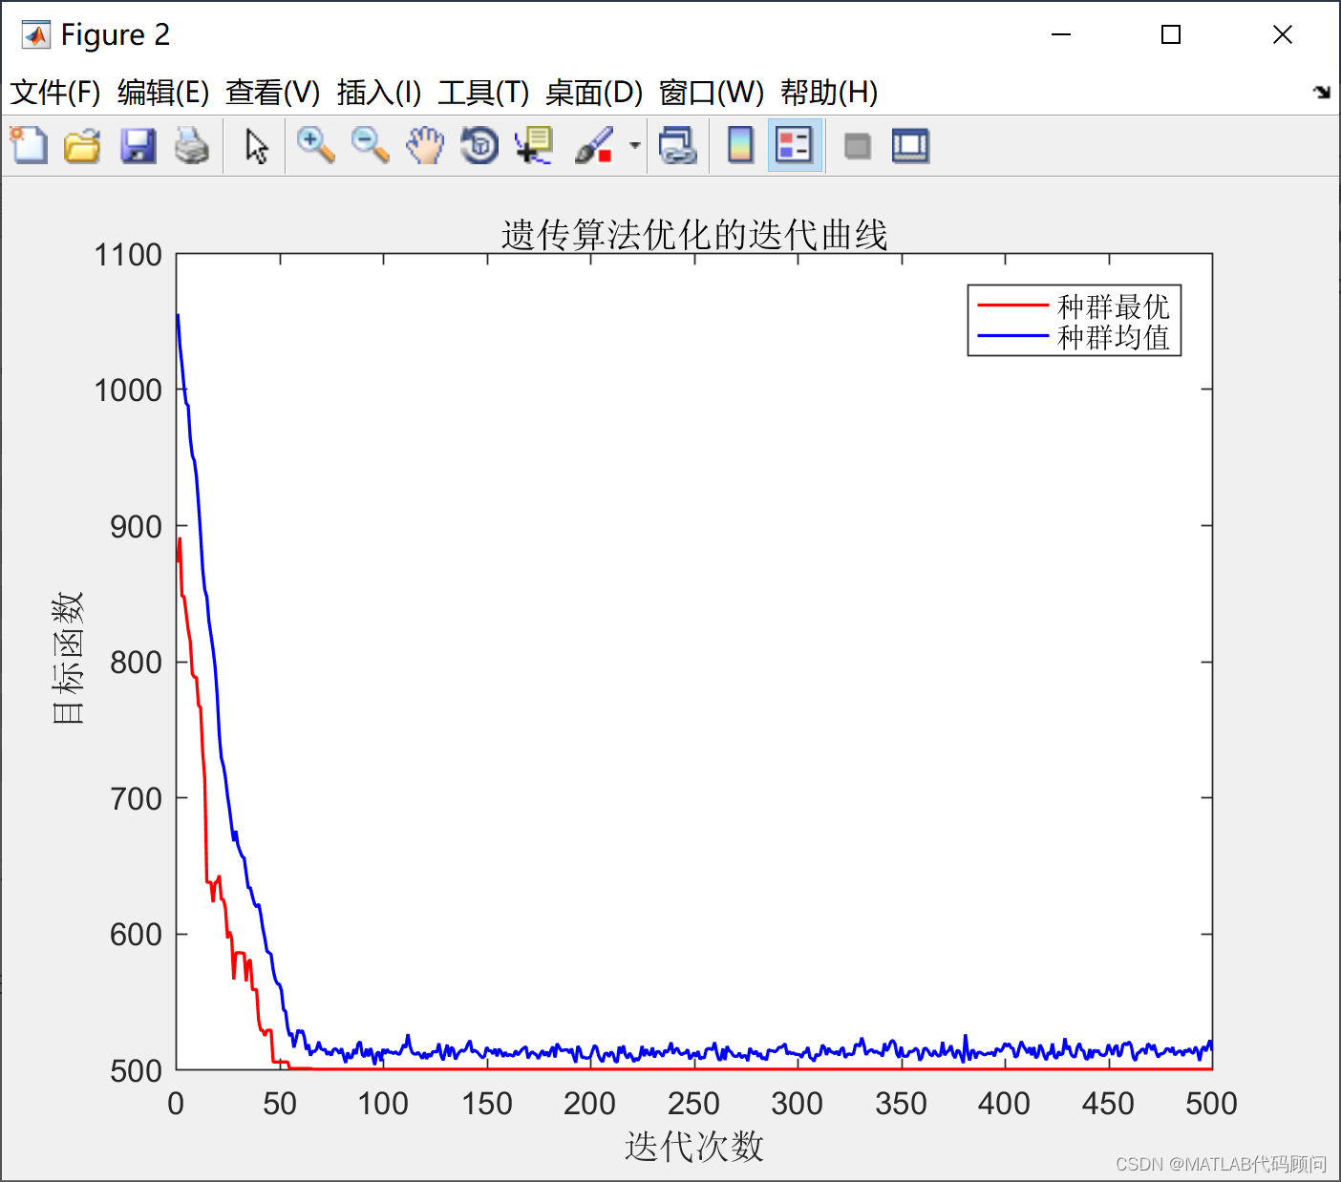Click the plot title 遗传算法优化的迭代曲线
This screenshot has width=1341, height=1182.
[x=694, y=235]
